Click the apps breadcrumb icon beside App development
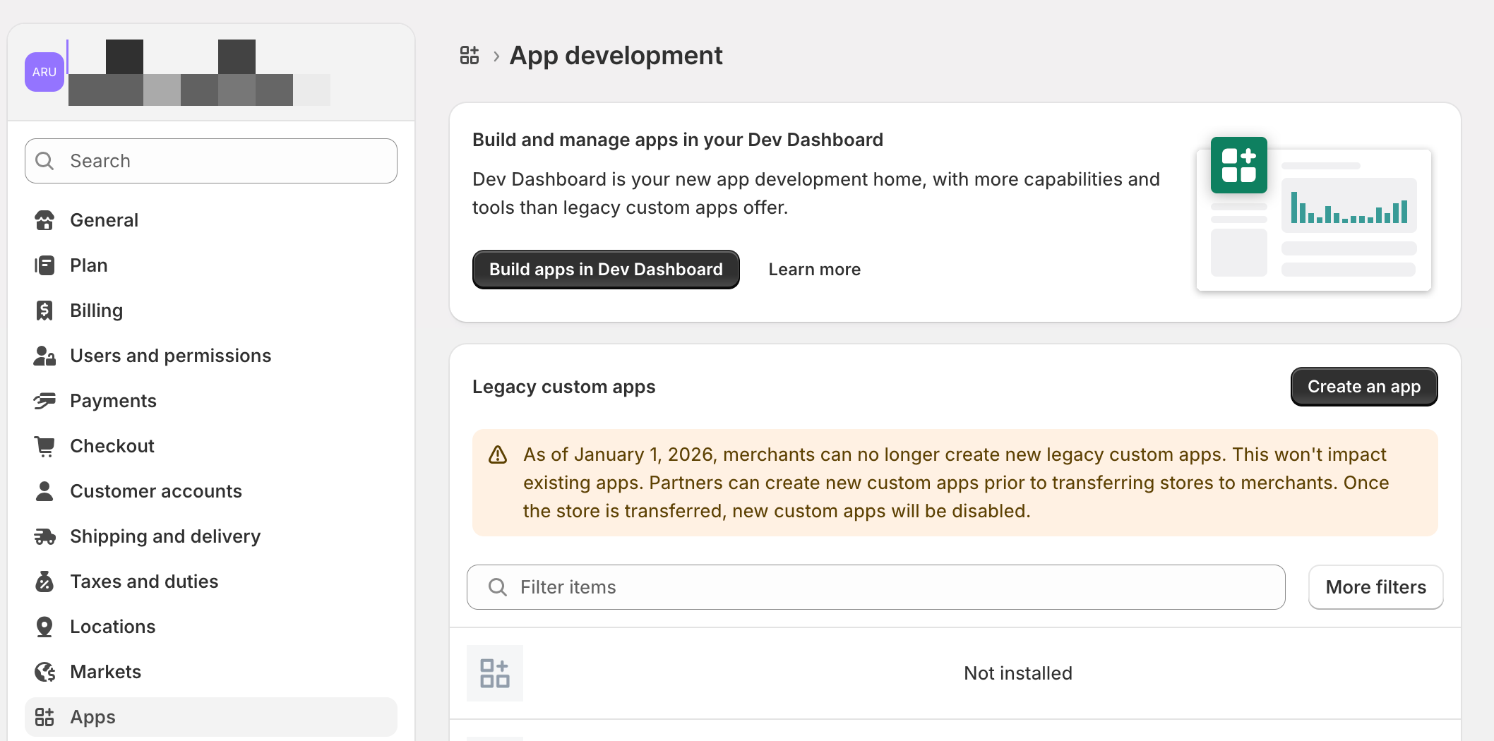Screen dimensions: 1494x741 [470, 55]
